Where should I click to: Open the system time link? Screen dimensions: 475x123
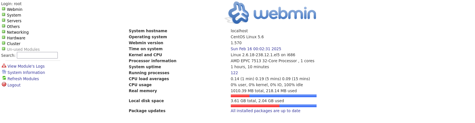[x=256, y=49]
